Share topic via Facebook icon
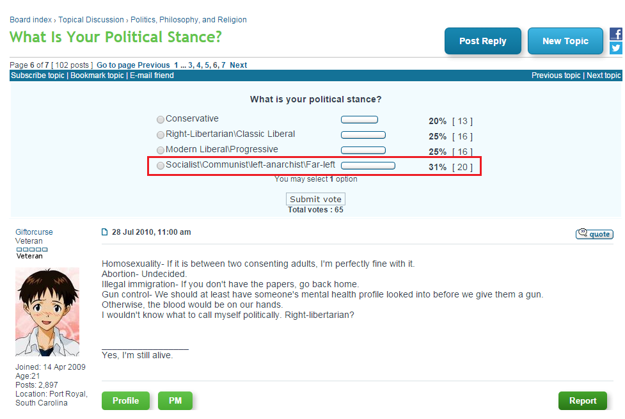 pos(616,34)
